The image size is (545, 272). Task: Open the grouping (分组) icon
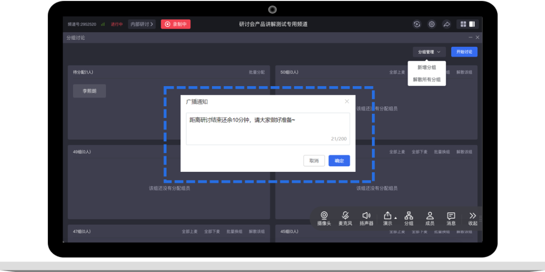tap(409, 216)
